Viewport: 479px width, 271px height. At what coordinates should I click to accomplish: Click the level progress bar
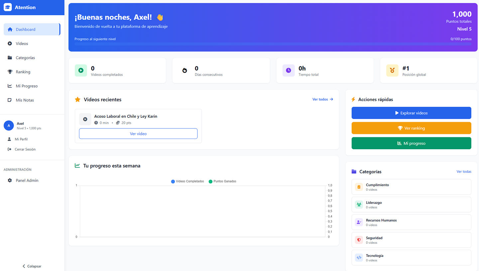pyautogui.click(x=273, y=44)
